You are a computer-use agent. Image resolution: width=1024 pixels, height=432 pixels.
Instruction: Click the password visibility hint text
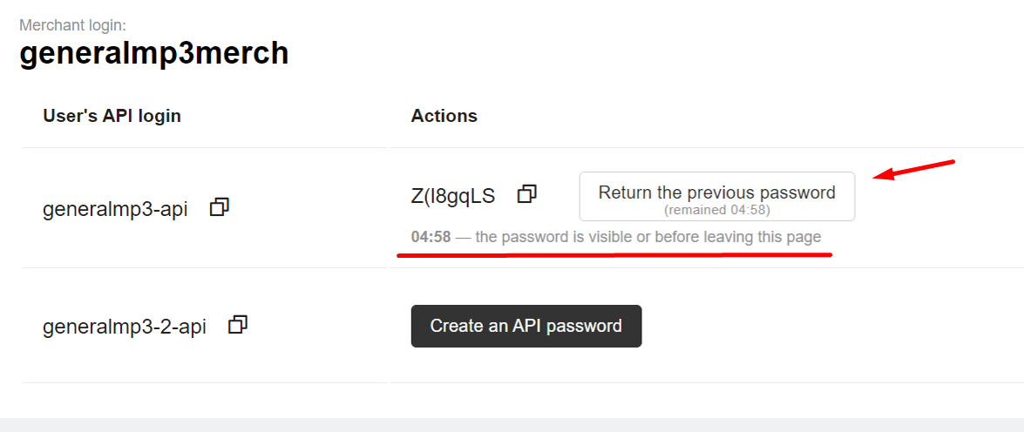648,237
